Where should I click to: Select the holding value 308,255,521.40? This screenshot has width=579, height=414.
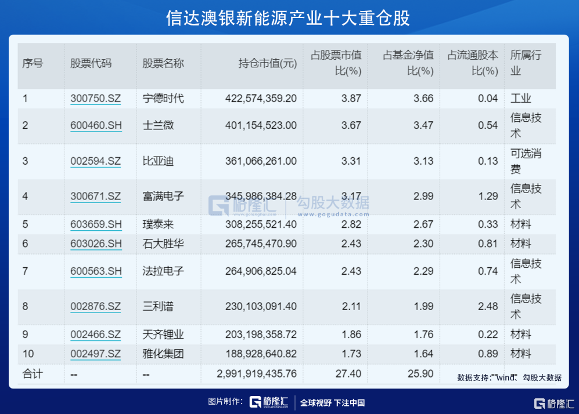(x=261, y=224)
